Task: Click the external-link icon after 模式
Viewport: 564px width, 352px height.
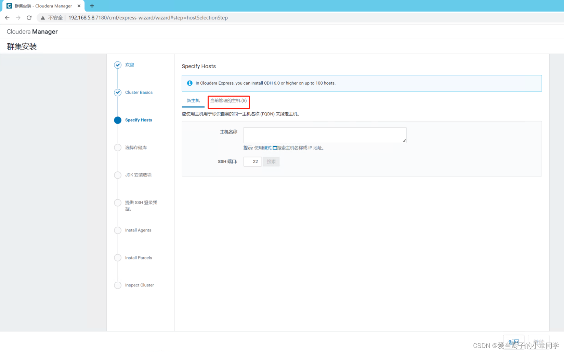Action: (275, 148)
